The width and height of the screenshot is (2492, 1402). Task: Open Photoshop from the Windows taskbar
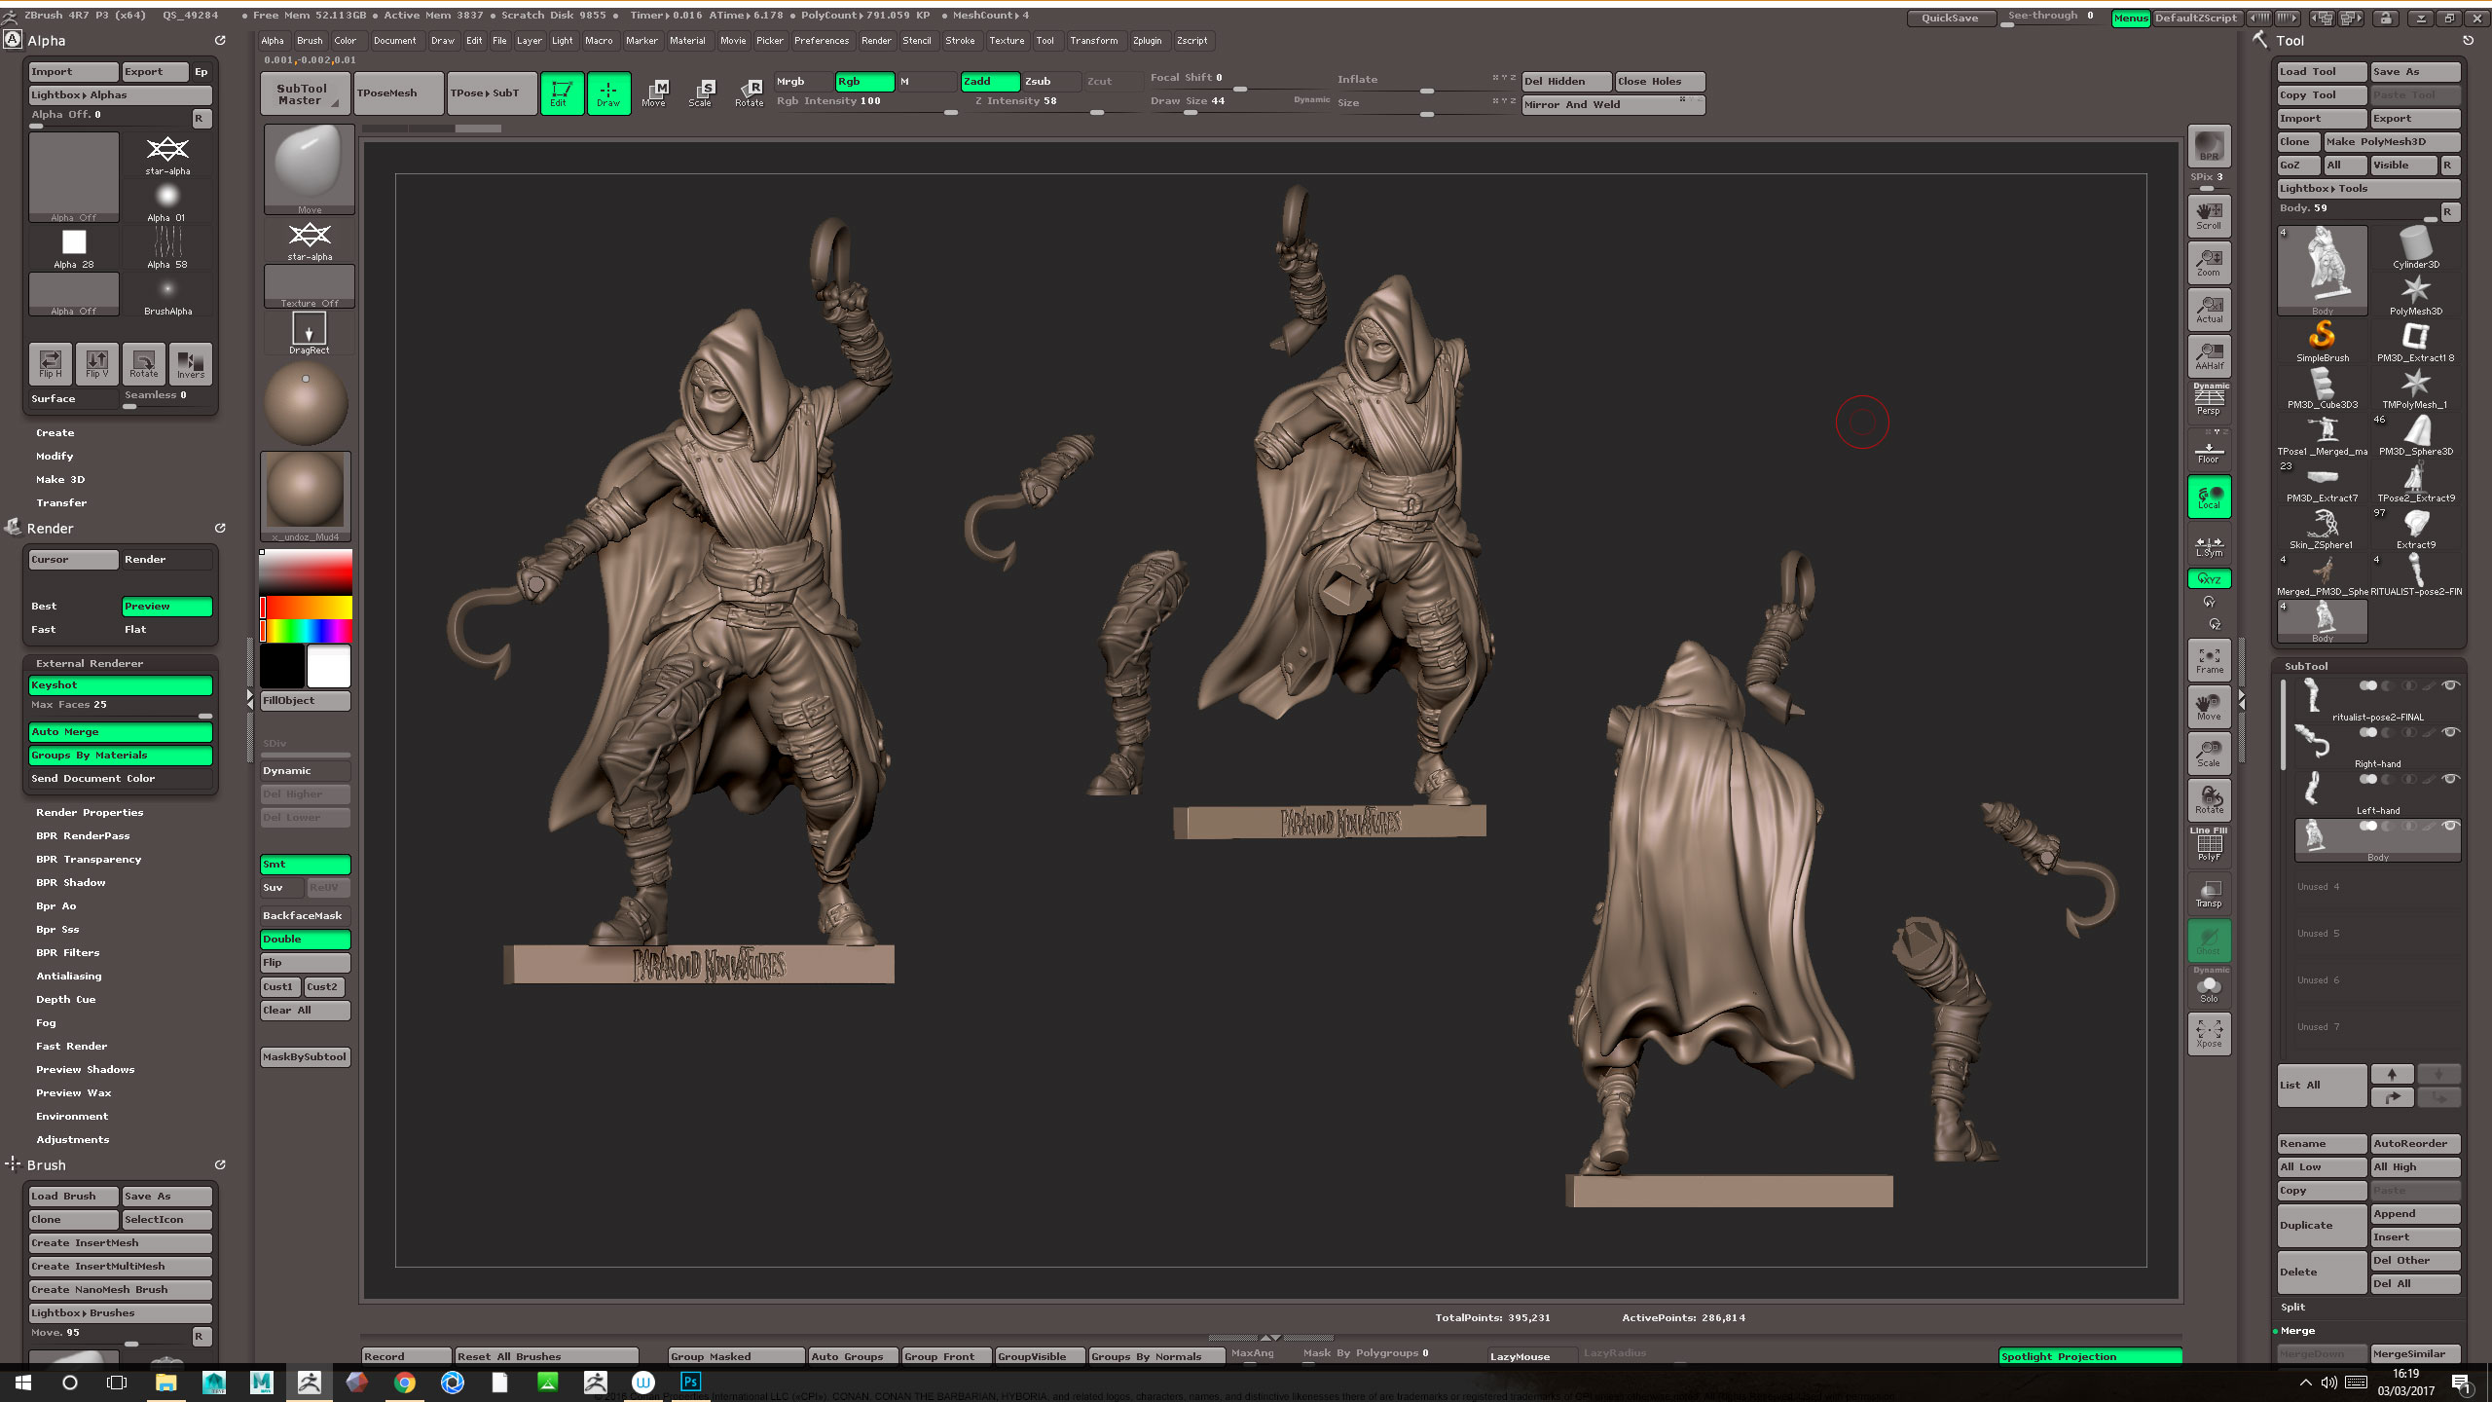point(690,1383)
